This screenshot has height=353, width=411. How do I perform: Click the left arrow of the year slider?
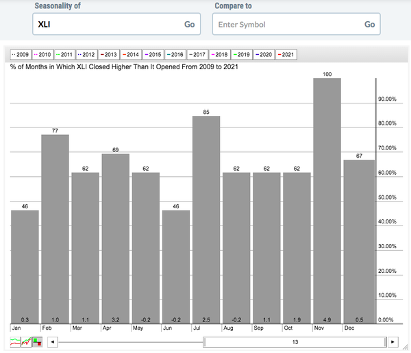[53, 341]
